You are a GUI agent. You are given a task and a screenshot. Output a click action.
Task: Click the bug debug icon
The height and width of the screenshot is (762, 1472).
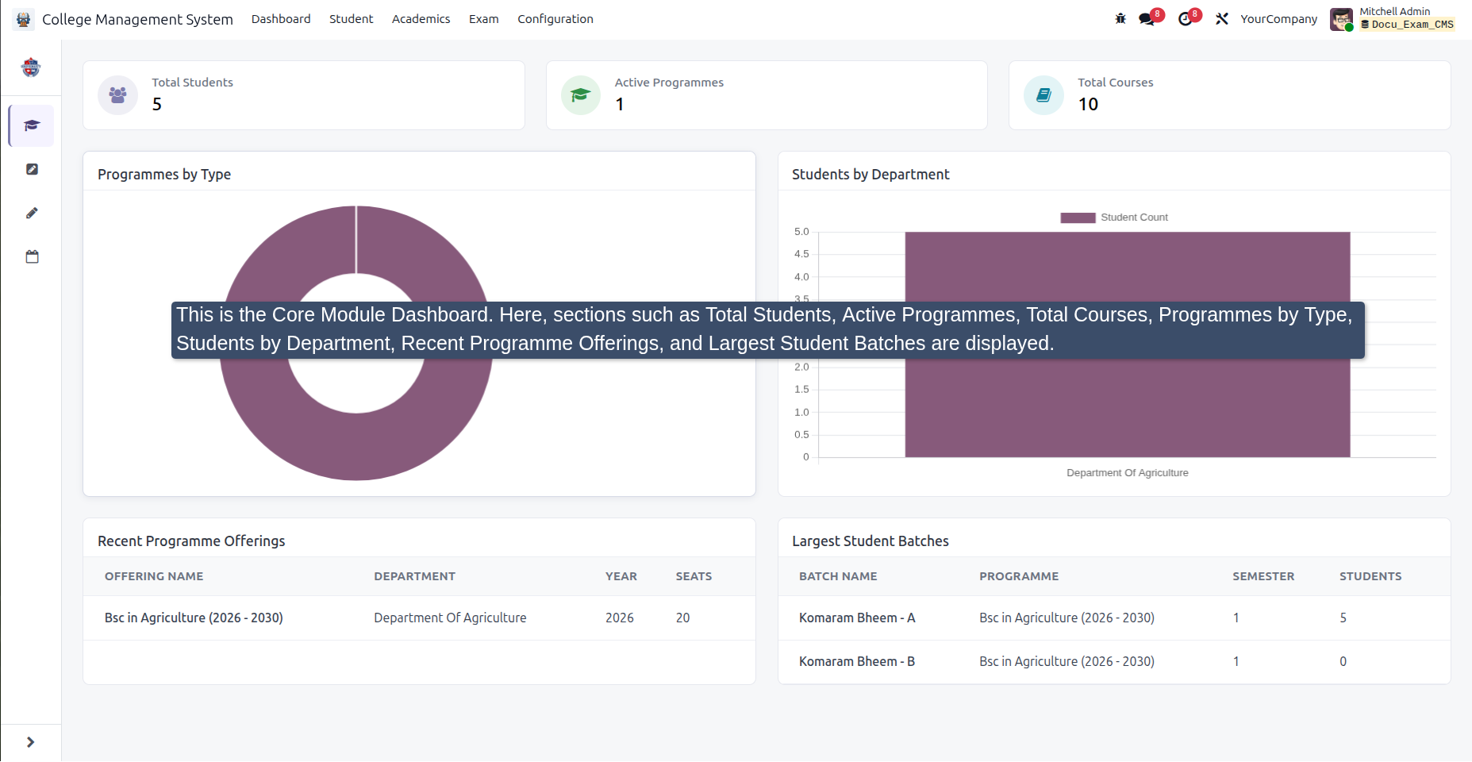tap(1120, 18)
